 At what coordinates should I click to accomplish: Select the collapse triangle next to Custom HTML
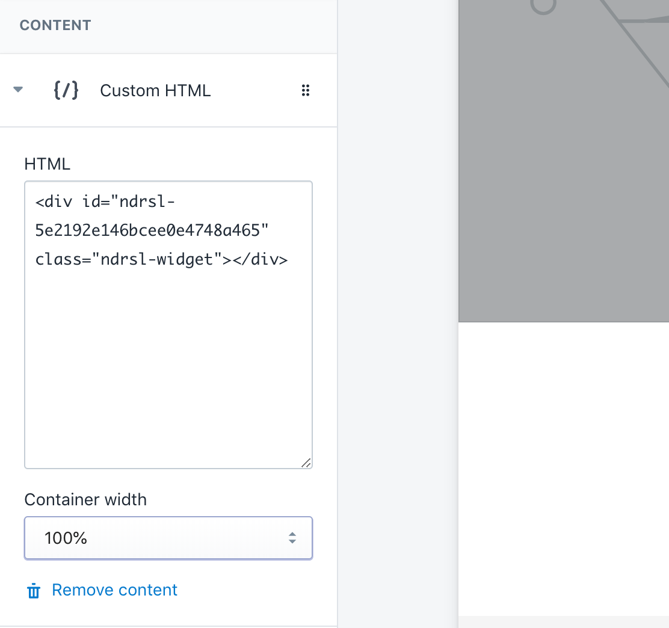click(x=18, y=88)
